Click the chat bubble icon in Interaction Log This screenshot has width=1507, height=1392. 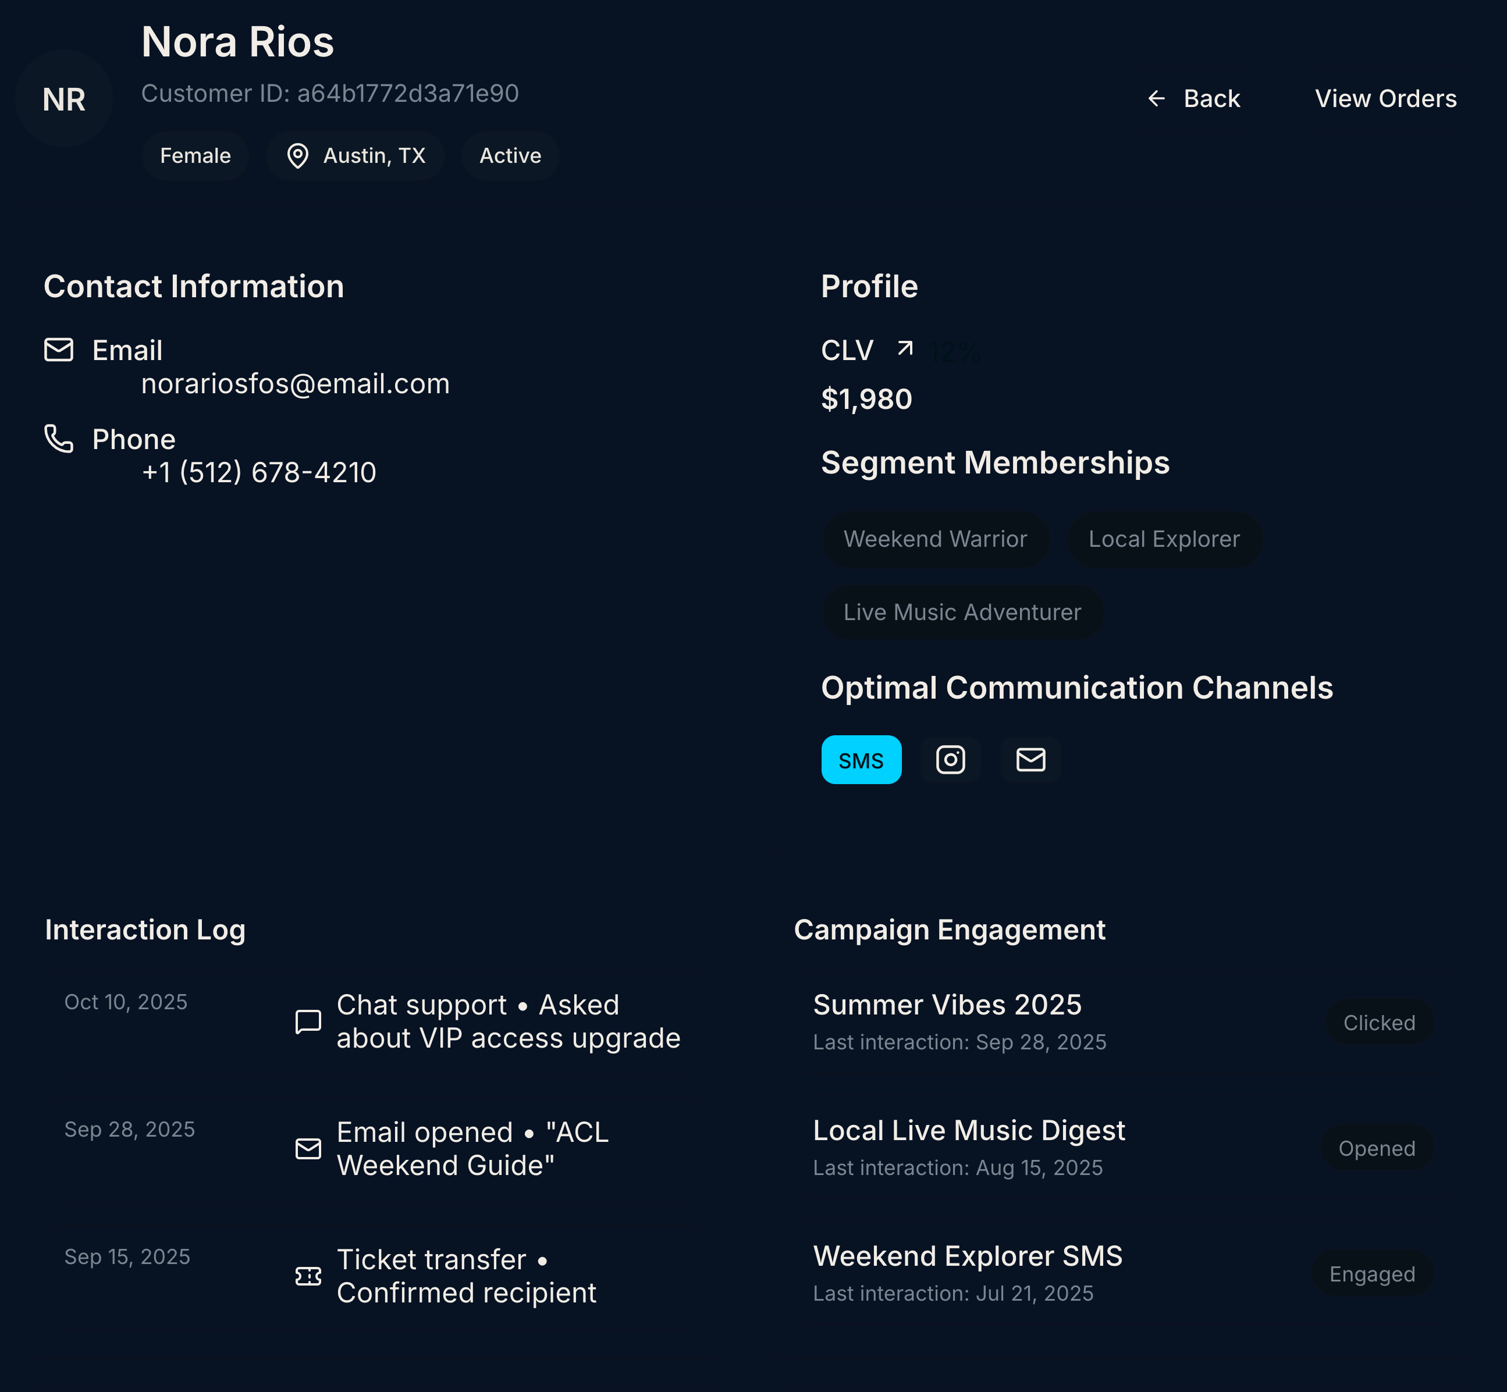[x=308, y=1021]
